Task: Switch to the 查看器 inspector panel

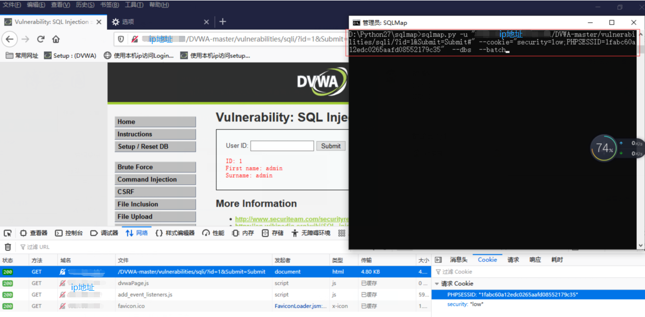Action: [x=33, y=233]
